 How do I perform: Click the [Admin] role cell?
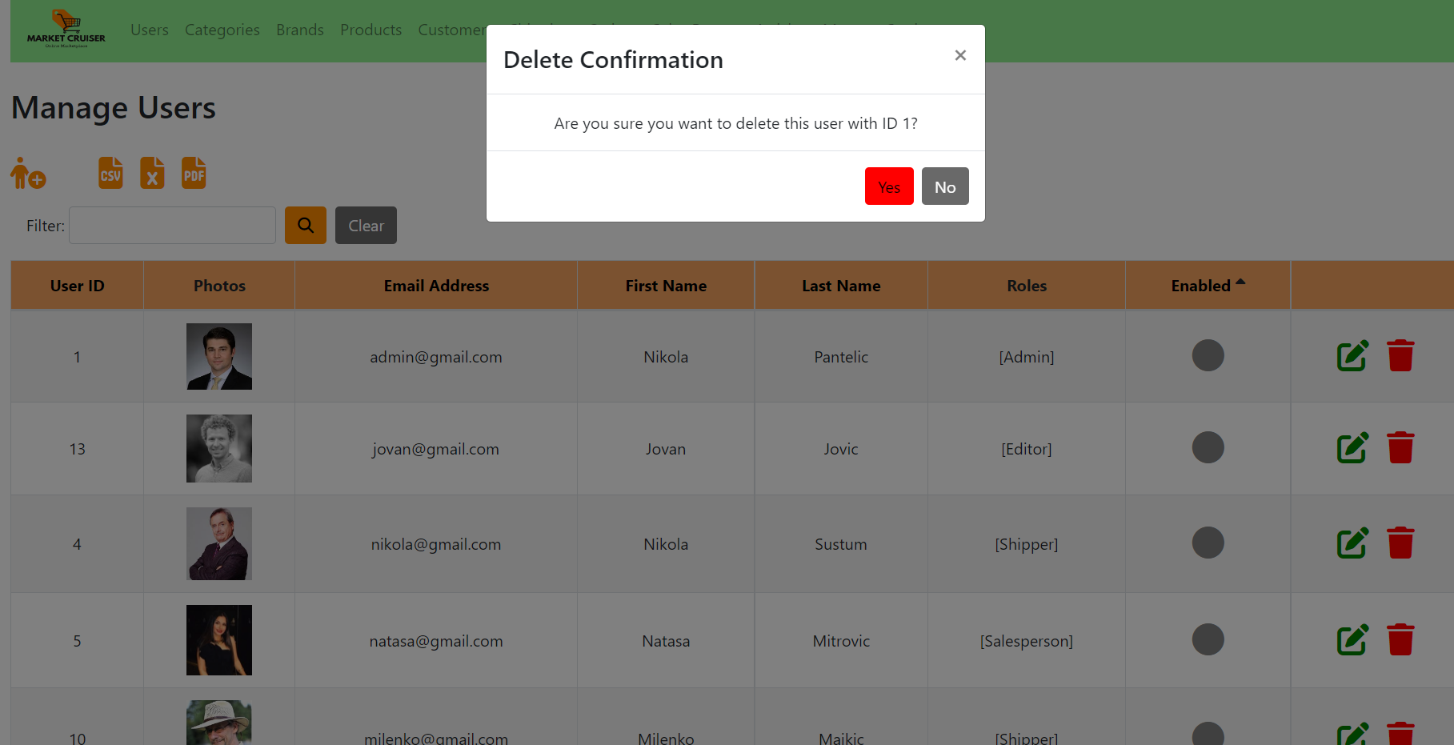click(1027, 357)
